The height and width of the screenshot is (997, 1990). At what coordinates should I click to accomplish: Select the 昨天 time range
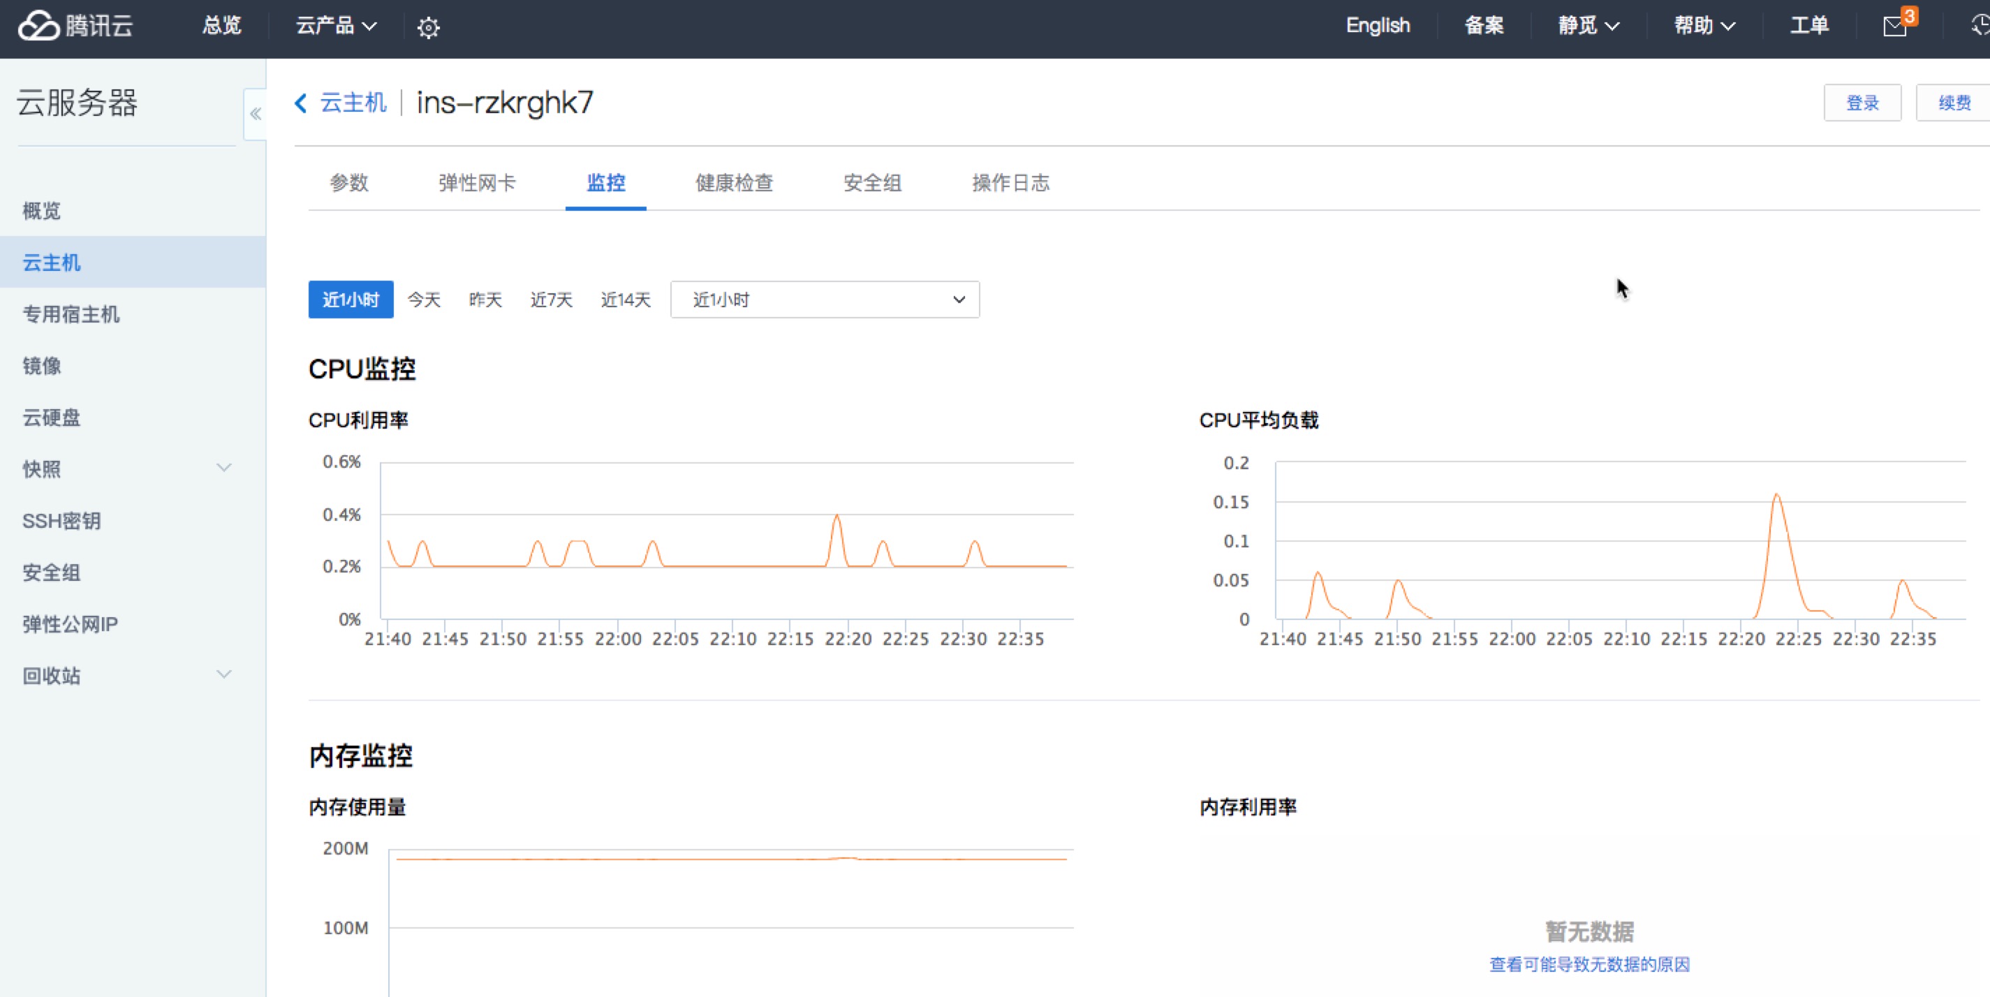tap(485, 300)
